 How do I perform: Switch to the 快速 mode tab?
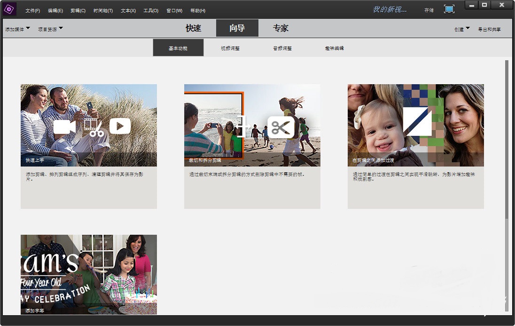(193, 28)
